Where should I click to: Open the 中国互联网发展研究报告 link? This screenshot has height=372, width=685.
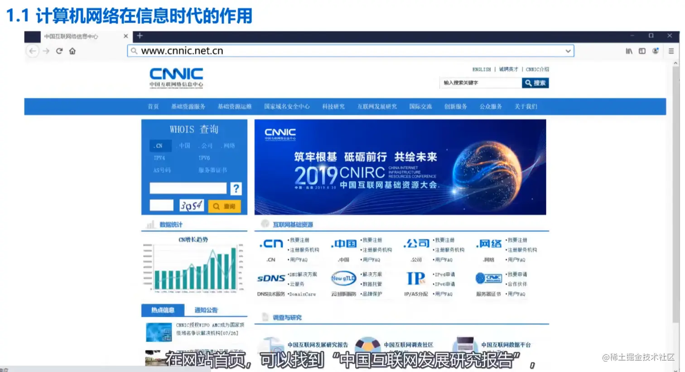(x=318, y=345)
